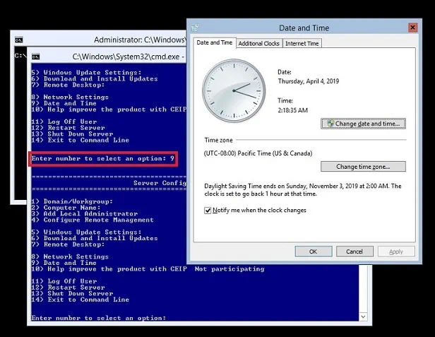Screen dimensions: 435x337
Task: Click the C:\Windows\System32\cmd.exe title bar
Action: pyautogui.click(x=127, y=56)
